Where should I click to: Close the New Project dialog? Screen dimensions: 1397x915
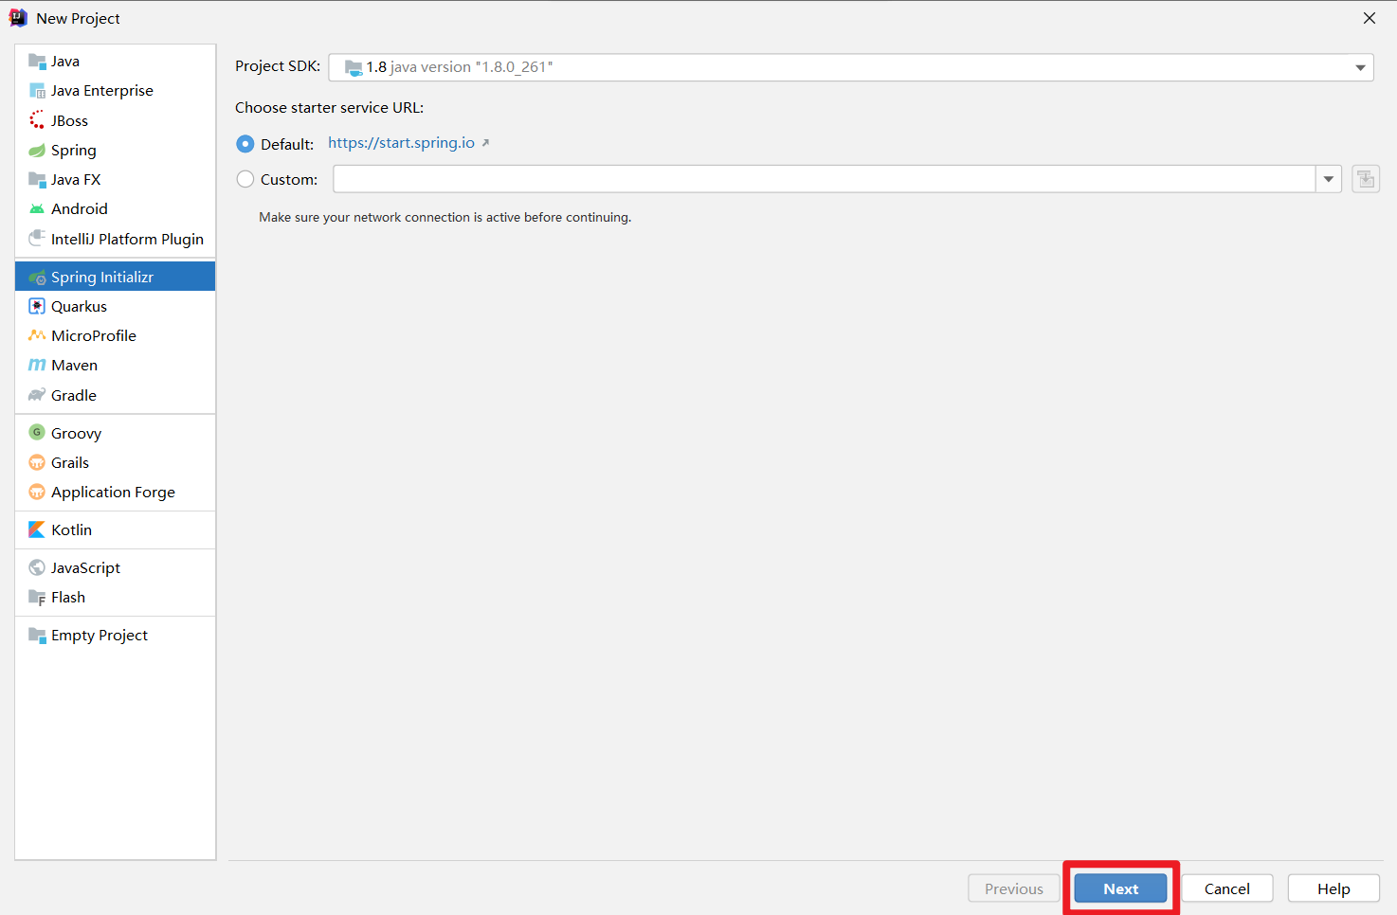[1370, 18]
